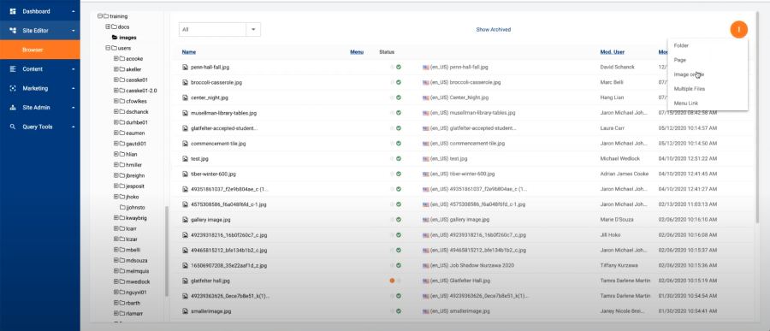
Task: Open the 16506907208_35e22aaf1d_z.jpg file entry
Action: (x=228, y=266)
